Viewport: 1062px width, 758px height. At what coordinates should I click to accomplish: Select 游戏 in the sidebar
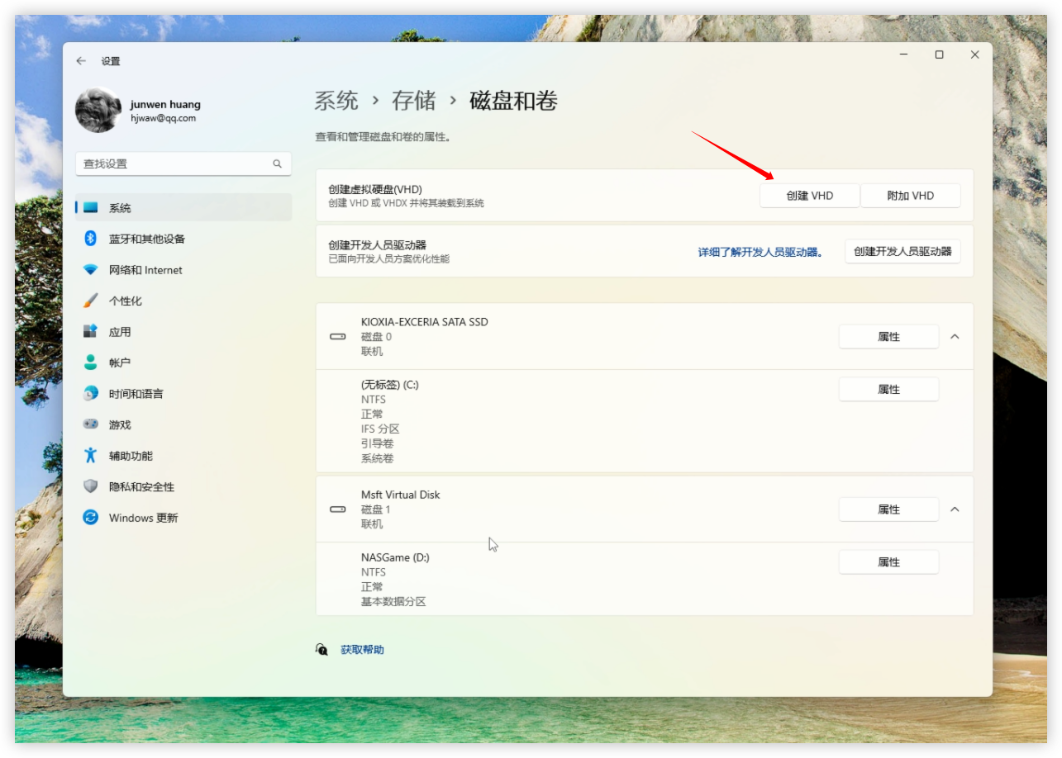pyautogui.click(x=120, y=424)
